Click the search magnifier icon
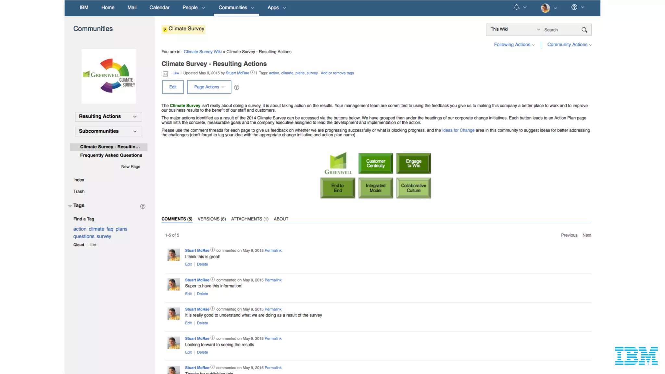Screen dimensions: 665x374 (584, 30)
